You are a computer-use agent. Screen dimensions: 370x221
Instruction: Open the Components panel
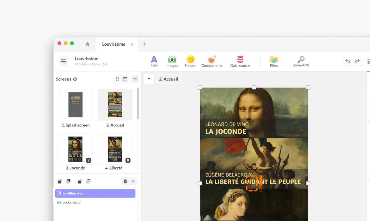point(212,61)
